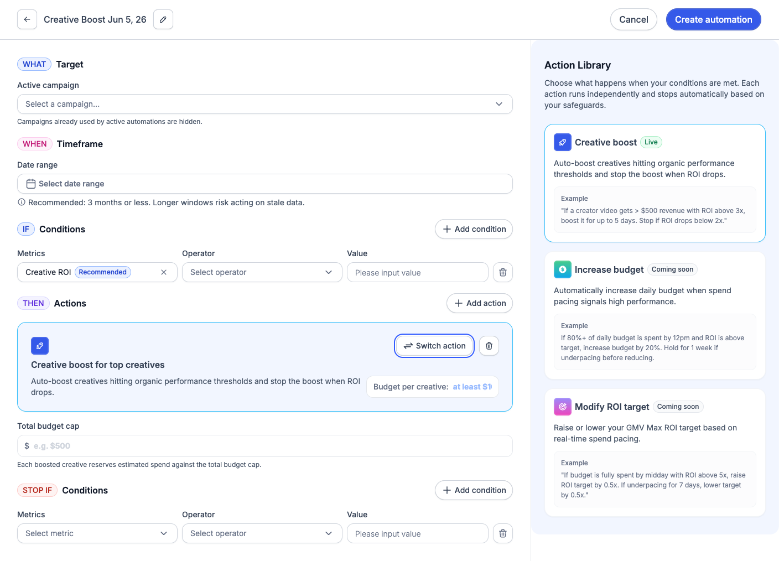The width and height of the screenshot is (779, 561).
Task: Click the Live badge on Creative boost
Action: tap(651, 142)
